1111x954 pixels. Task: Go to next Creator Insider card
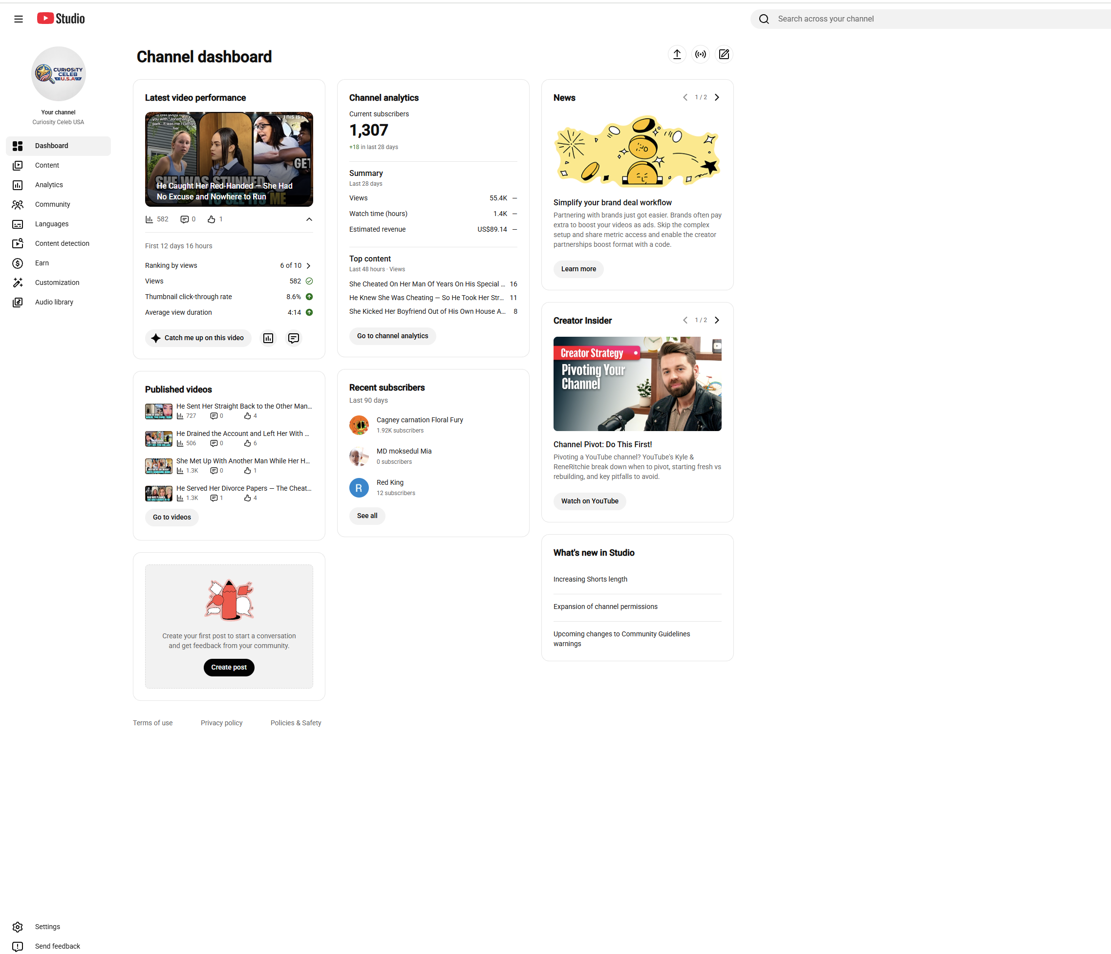(x=717, y=320)
